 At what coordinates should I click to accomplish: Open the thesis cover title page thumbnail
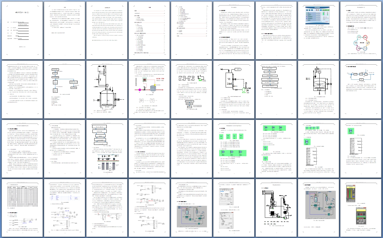(x=22, y=30)
